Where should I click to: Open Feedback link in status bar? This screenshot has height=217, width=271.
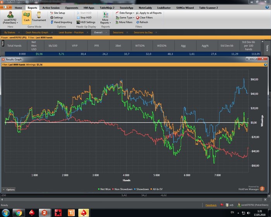(x=211, y=205)
